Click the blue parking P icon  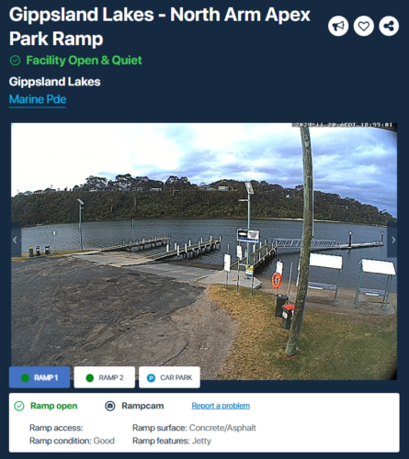point(151,378)
